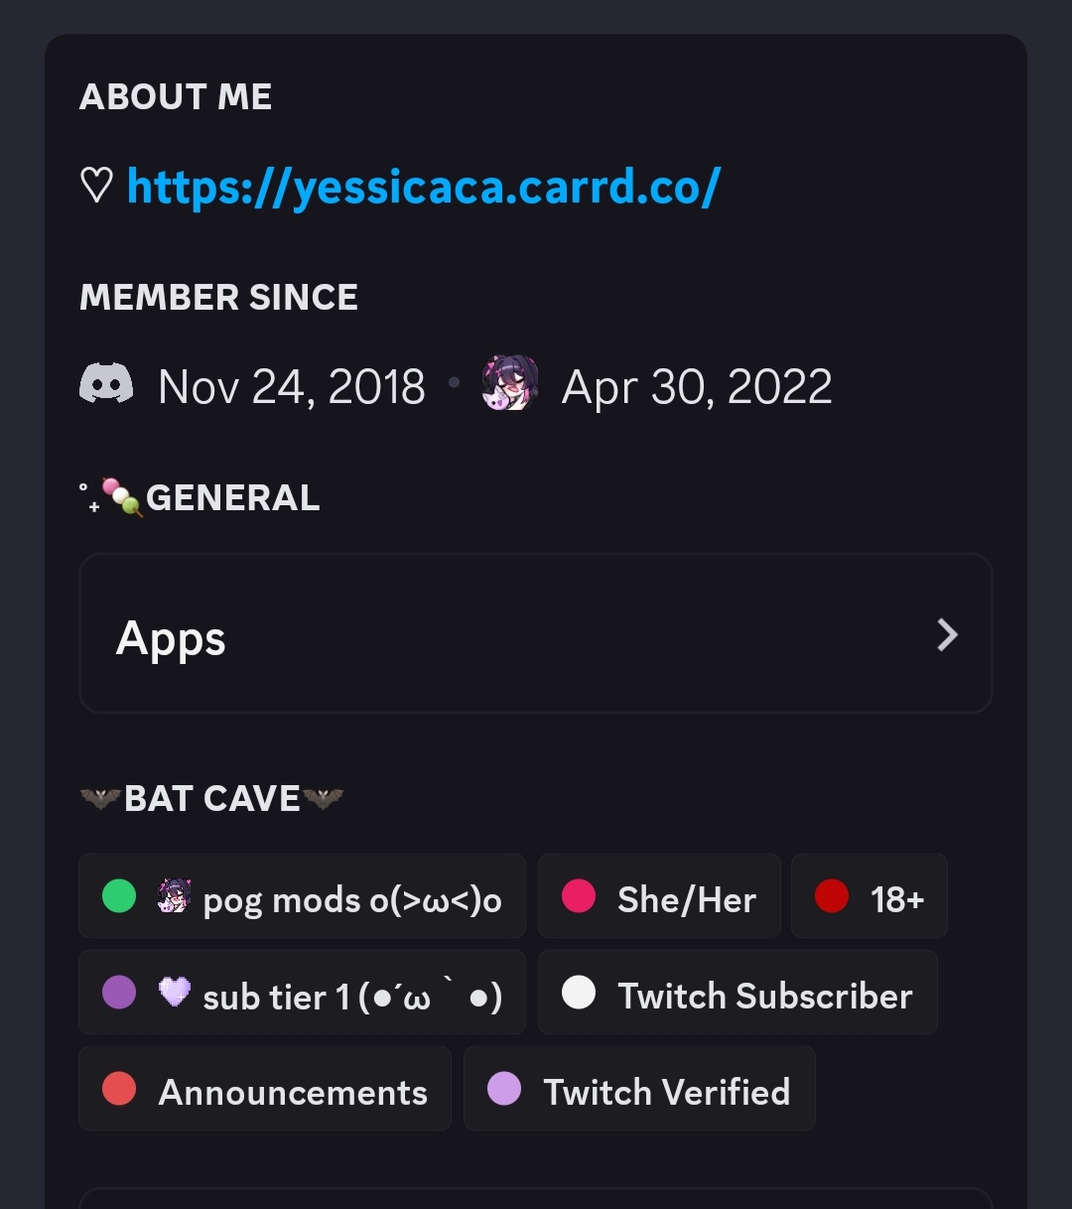Select the Twitch Verified role tag
This screenshot has height=1209, width=1072.
tap(639, 1089)
